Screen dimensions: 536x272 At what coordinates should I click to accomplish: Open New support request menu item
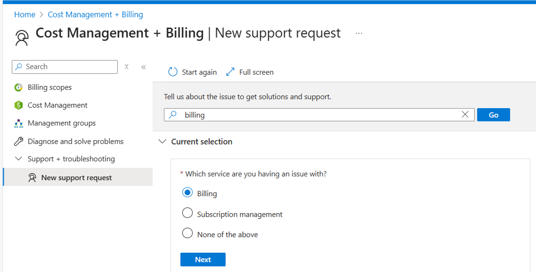(x=76, y=177)
